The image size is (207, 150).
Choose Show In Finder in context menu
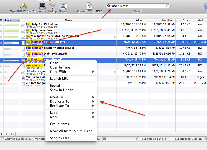pyautogui.click(x=71, y=90)
